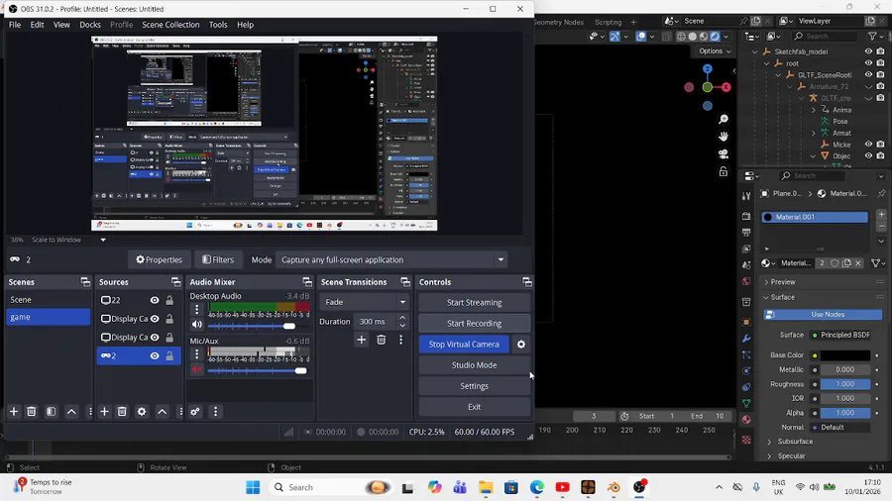892x501 pixels.
Task: Toggle Use Nodes in Blender material
Action: coord(823,314)
